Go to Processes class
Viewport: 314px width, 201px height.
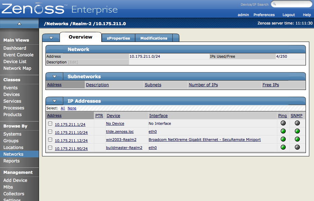tap(14, 108)
